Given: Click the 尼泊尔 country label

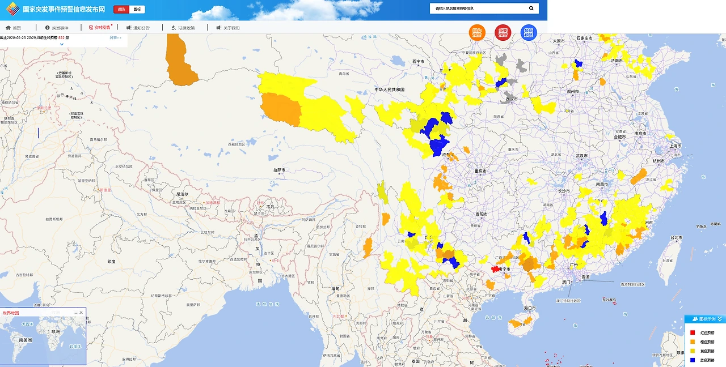Looking at the screenshot, I should pos(182,193).
